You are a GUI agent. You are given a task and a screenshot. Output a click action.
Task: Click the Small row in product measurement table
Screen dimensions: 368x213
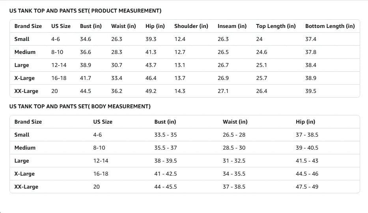click(185, 39)
